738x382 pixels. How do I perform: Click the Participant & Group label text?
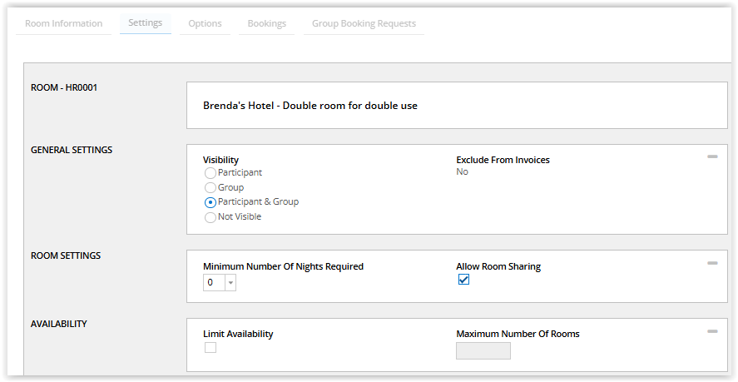(259, 201)
